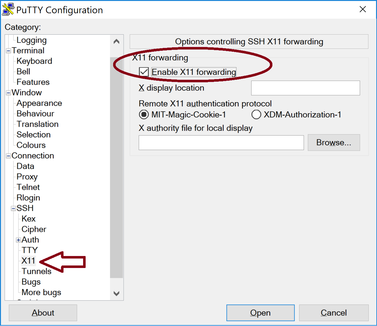Select MIT-Magic-Cookie-1 authentication protocol

144,115
